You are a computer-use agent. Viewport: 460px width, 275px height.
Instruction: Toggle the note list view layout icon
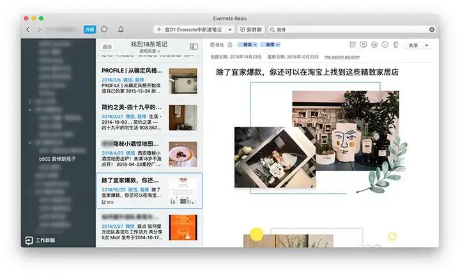click(194, 47)
